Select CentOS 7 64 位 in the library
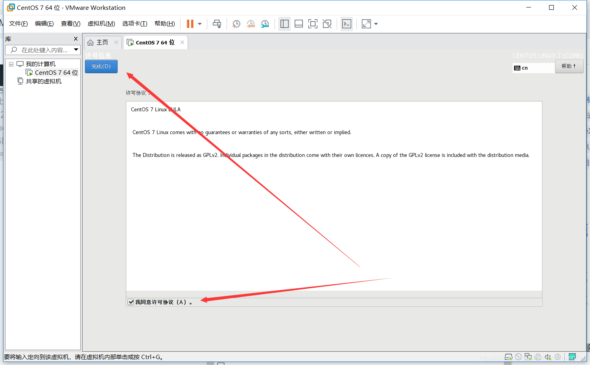This screenshot has height=365, width=590. coord(56,73)
